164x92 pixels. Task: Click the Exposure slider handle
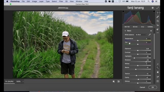pyautogui.click(x=138, y=50)
